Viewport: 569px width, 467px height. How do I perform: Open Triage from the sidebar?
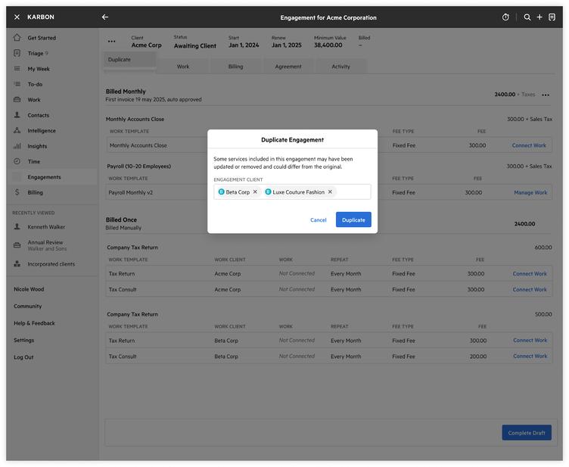(36, 54)
